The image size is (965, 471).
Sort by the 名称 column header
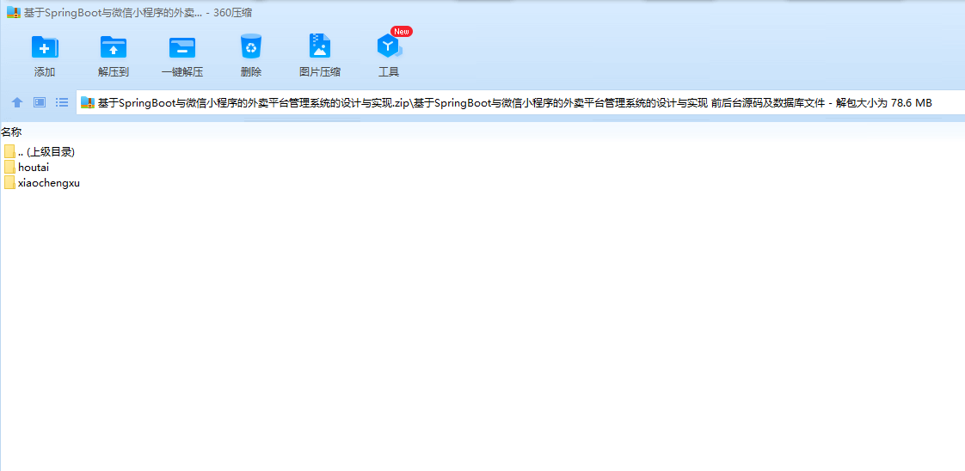tap(11, 132)
